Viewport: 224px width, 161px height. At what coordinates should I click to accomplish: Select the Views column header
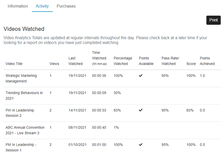[x=54, y=64]
